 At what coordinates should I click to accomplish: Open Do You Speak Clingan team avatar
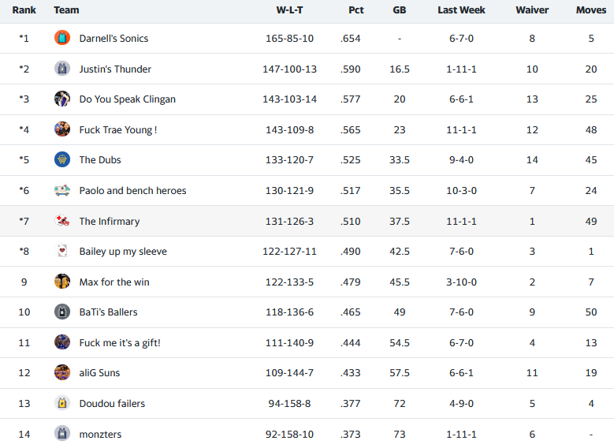(62, 99)
